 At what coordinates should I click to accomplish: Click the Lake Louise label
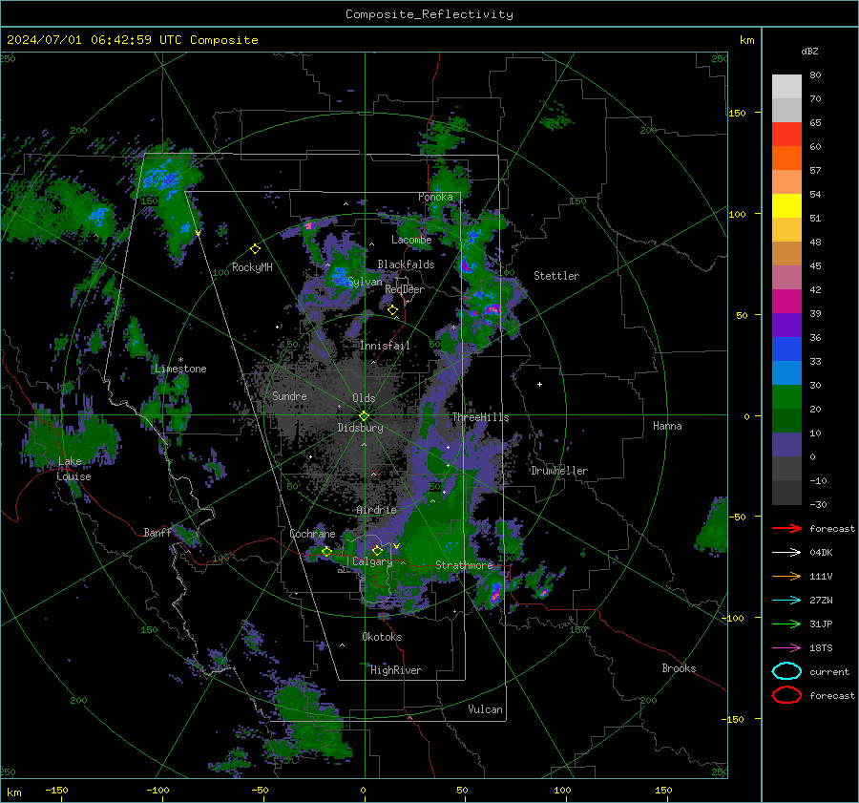(x=73, y=469)
